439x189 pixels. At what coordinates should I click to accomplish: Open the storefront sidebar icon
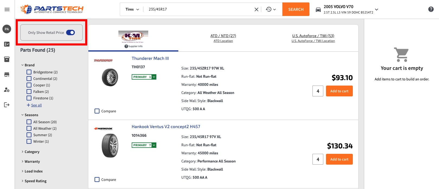pos(7,74)
